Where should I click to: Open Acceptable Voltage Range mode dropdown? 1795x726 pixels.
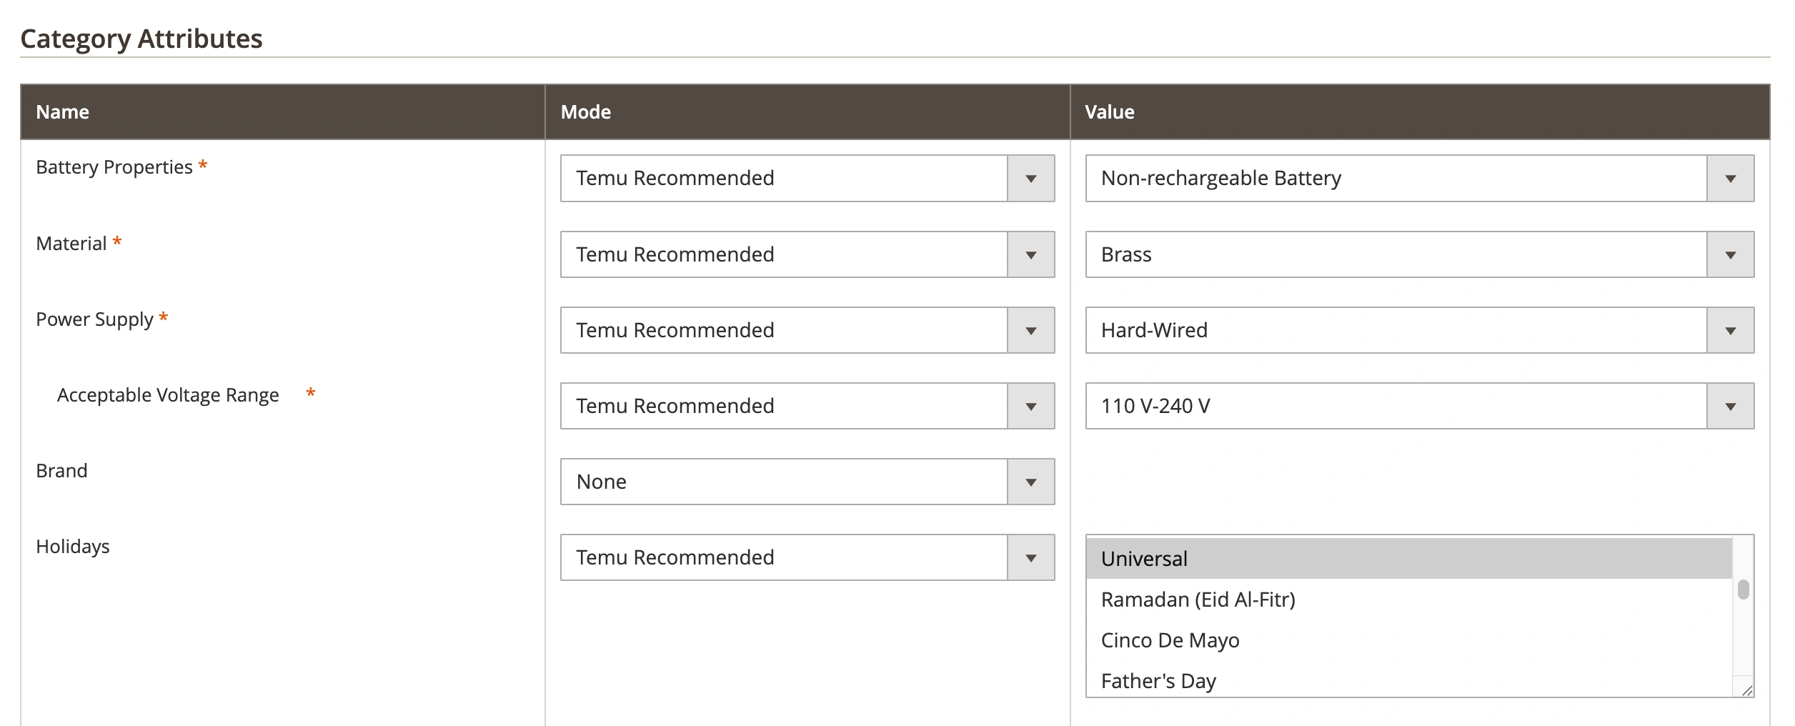click(x=807, y=406)
